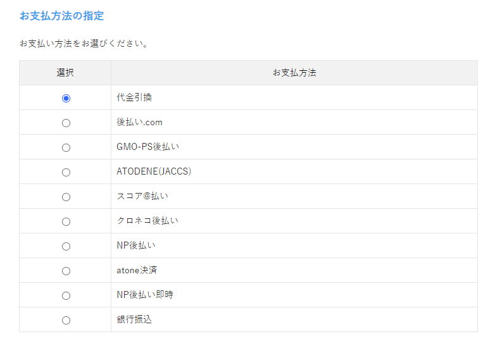Click the クロネコ後払い text label
500x353 pixels.
[x=147, y=221]
